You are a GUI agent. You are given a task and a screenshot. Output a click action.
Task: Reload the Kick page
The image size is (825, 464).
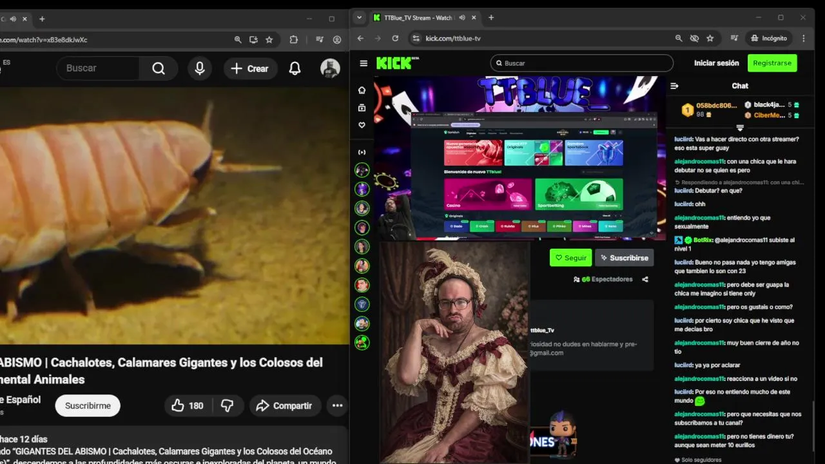click(x=395, y=38)
